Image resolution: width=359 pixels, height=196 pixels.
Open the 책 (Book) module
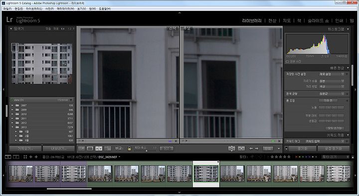[299, 20]
